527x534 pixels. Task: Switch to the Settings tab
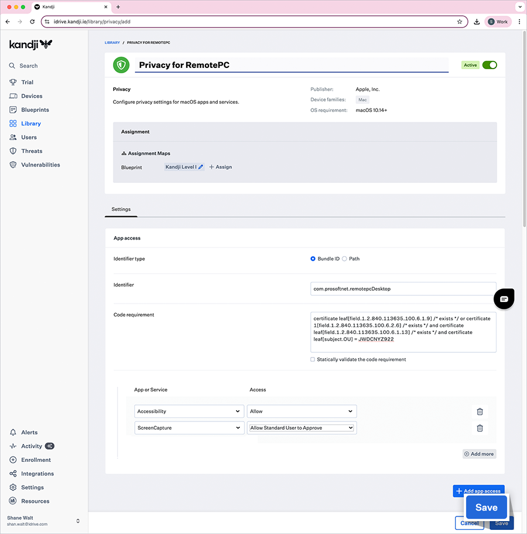(x=121, y=209)
